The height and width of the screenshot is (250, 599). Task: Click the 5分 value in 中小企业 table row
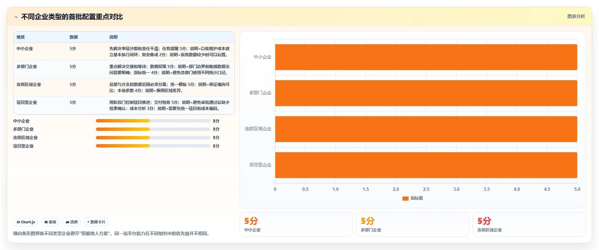pyautogui.click(x=73, y=49)
